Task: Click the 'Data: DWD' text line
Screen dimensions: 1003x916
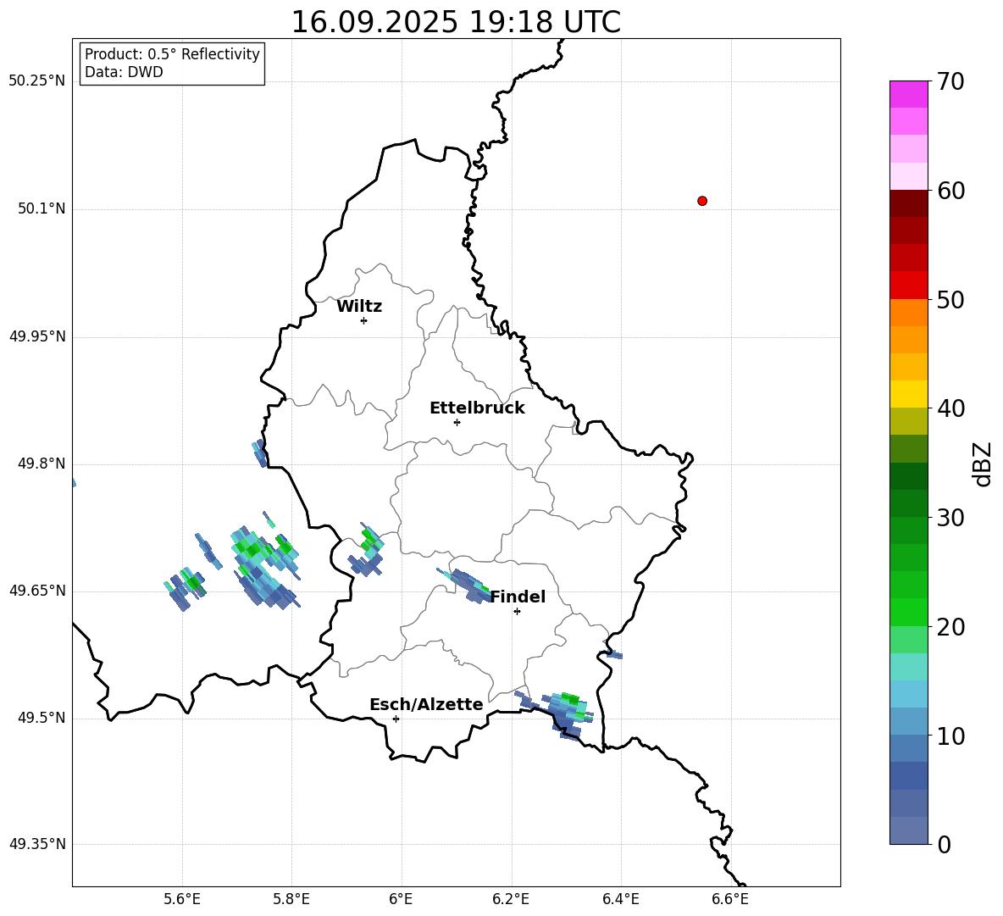Action: click(x=124, y=72)
